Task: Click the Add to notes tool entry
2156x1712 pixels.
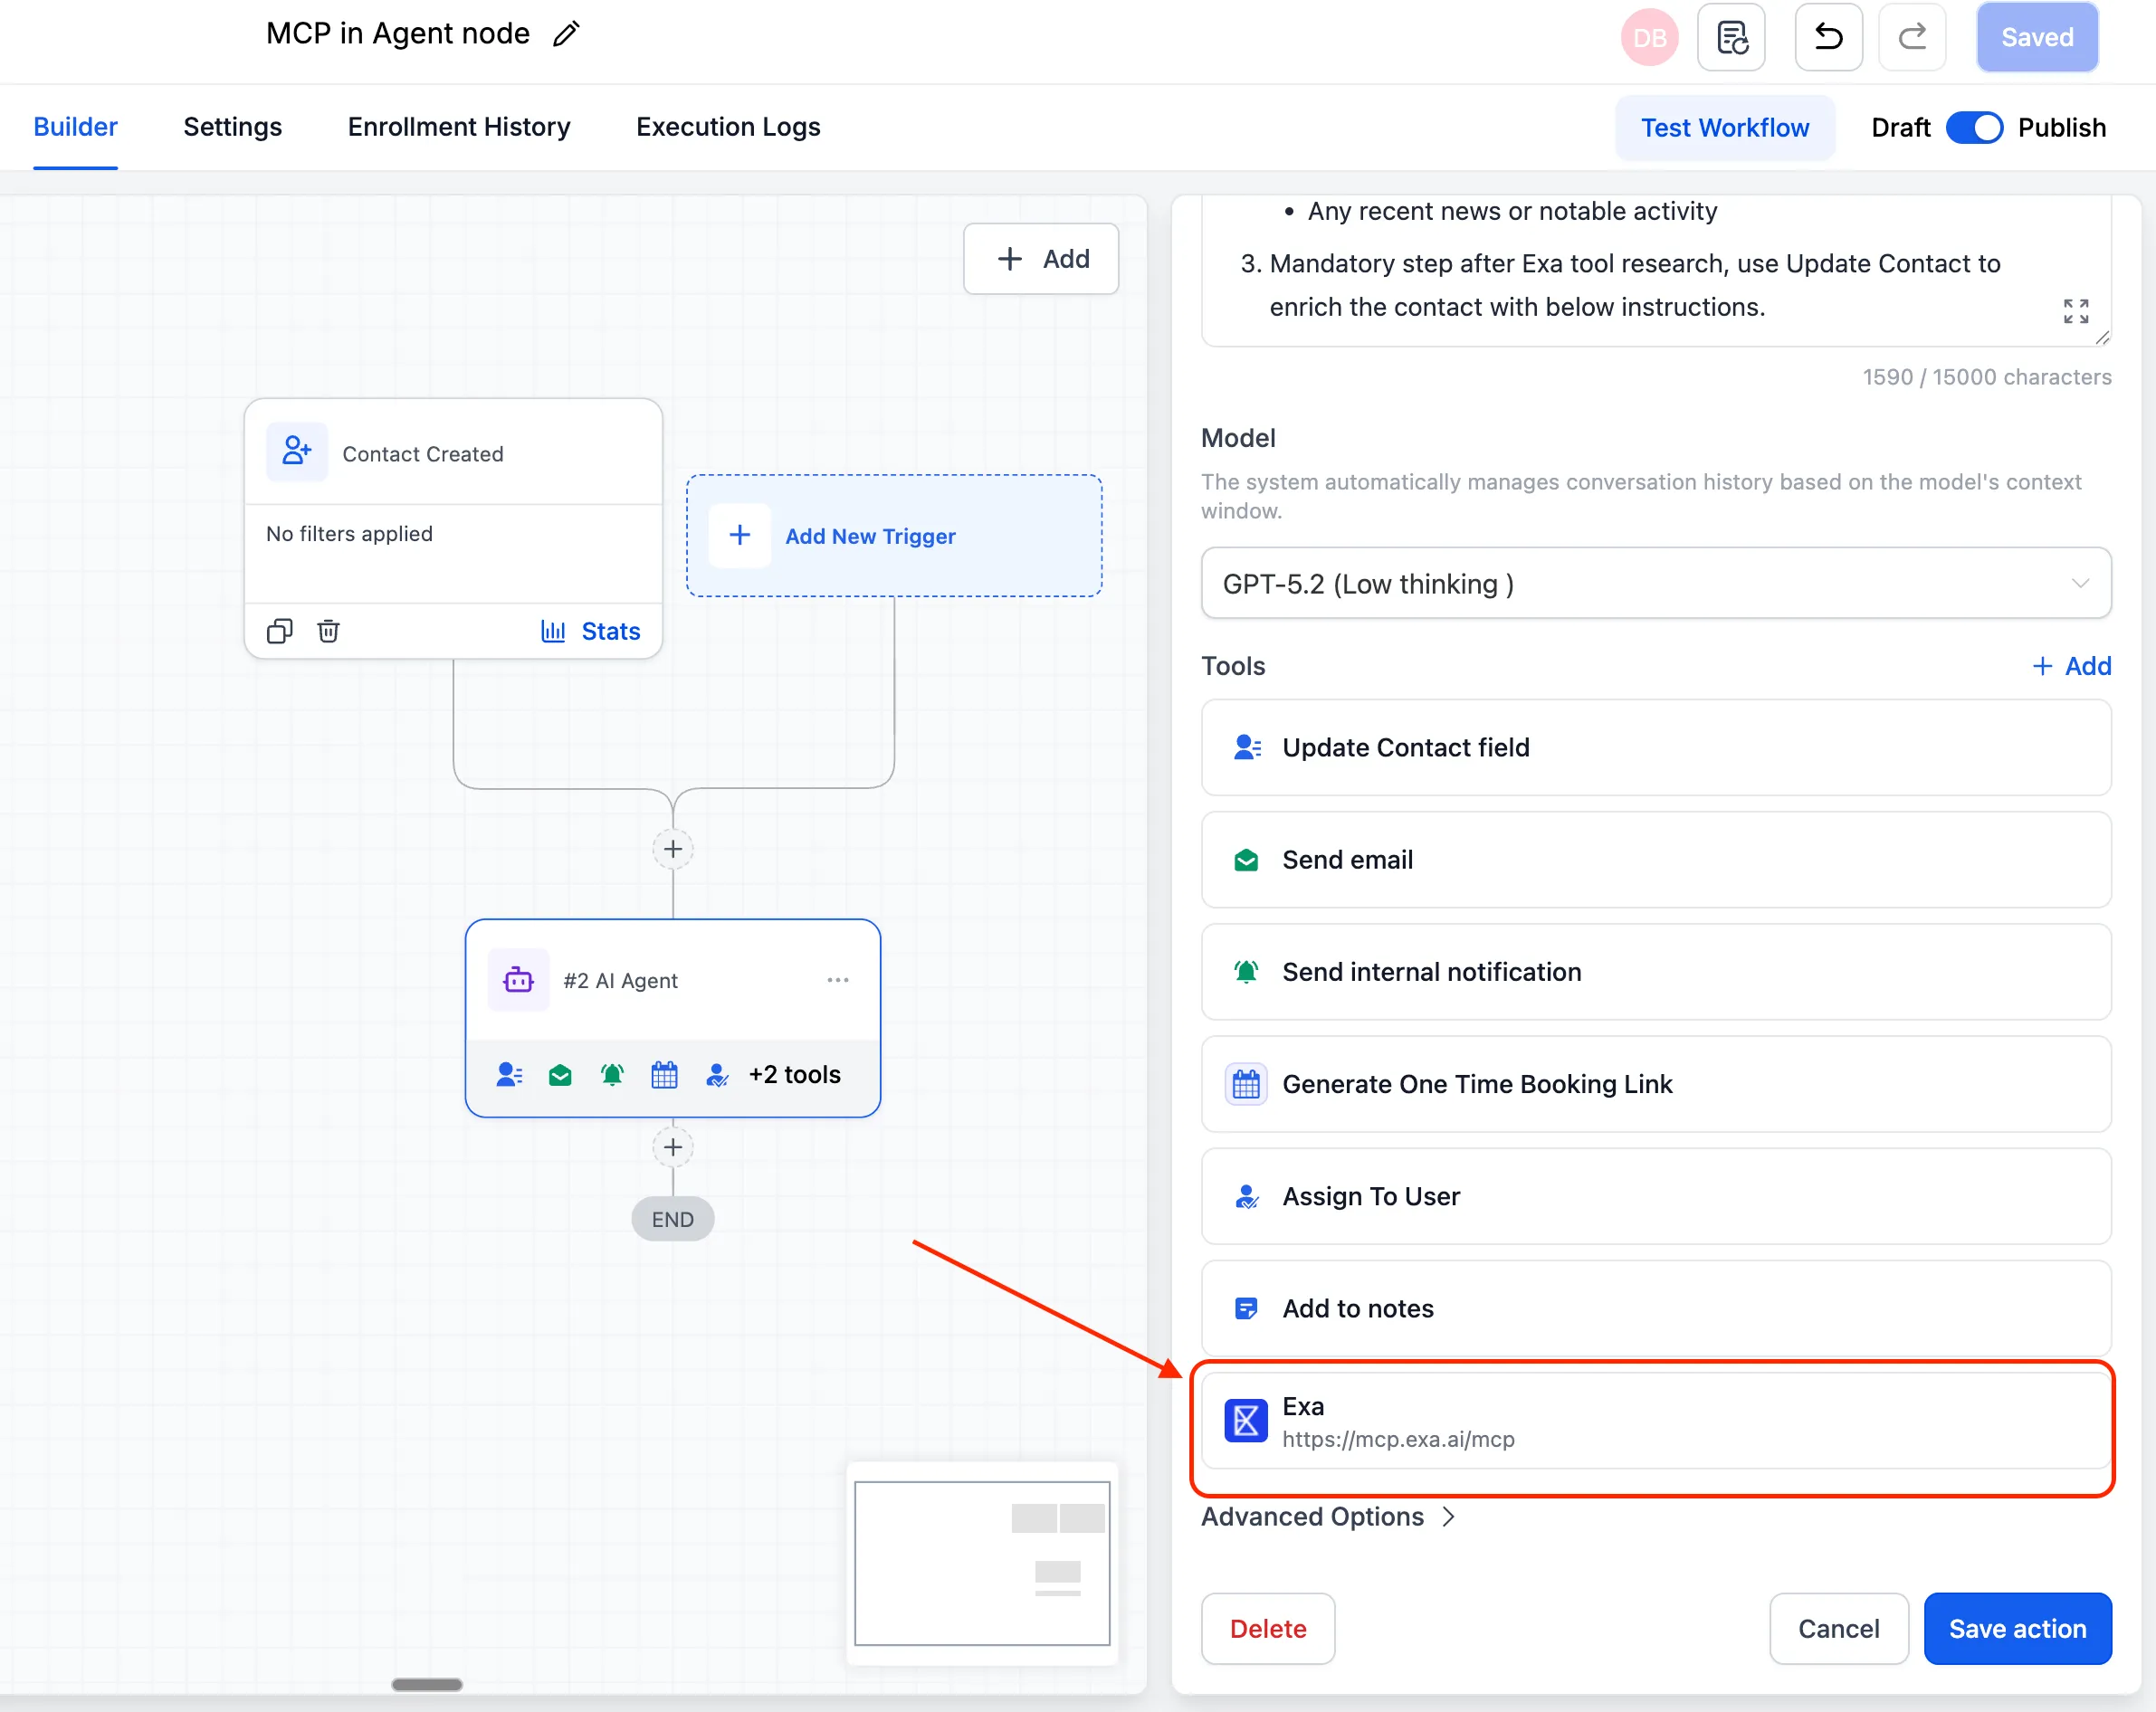Action: tap(1357, 1308)
